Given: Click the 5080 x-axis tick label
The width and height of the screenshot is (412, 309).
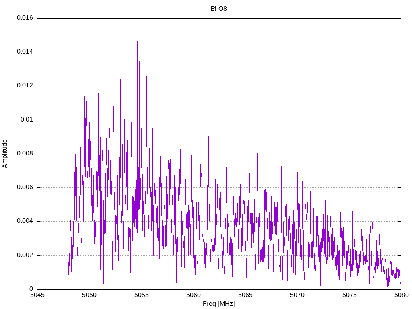Looking at the screenshot, I should [x=401, y=295].
